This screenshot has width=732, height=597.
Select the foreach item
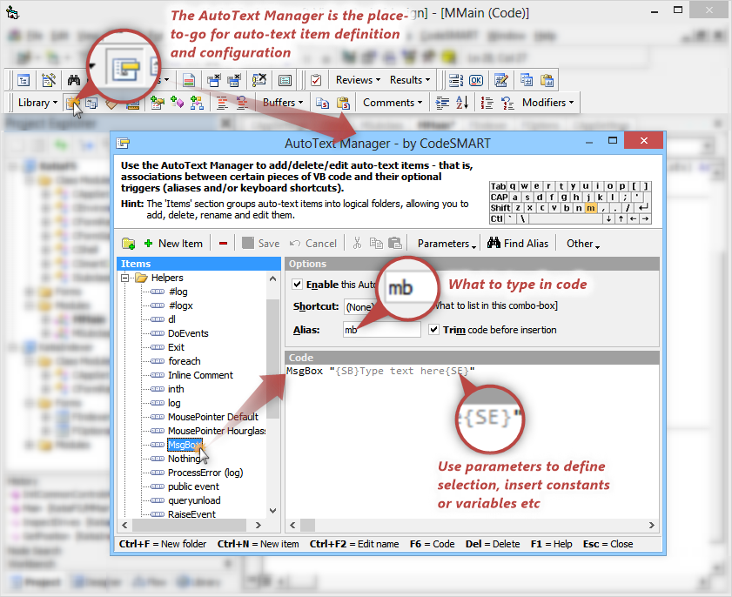(x=185, y=361)
